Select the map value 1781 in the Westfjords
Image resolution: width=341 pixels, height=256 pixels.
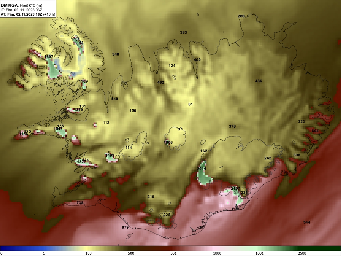point(75,39)
